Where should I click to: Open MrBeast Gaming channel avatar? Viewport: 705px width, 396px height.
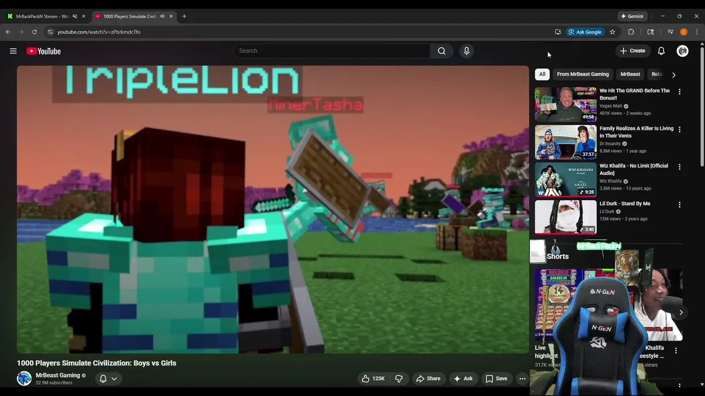pyautogui.click(x=24, y=378)
